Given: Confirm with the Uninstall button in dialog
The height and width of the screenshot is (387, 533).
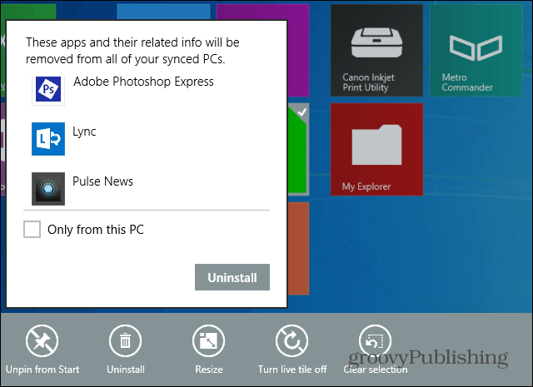Looking at the screenshot, I should 232,277.
